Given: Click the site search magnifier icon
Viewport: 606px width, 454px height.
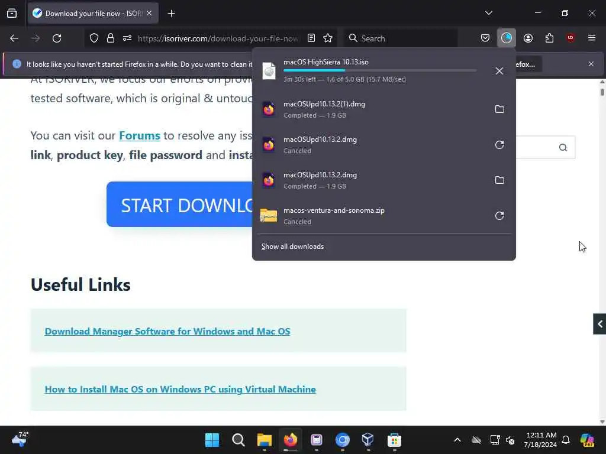Looking at the screenshot, I should 563,147.
